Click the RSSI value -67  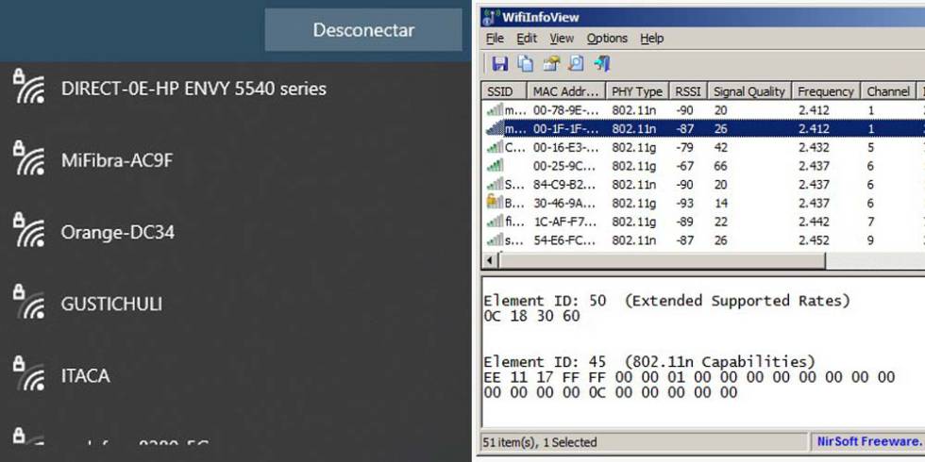[685, 166]
